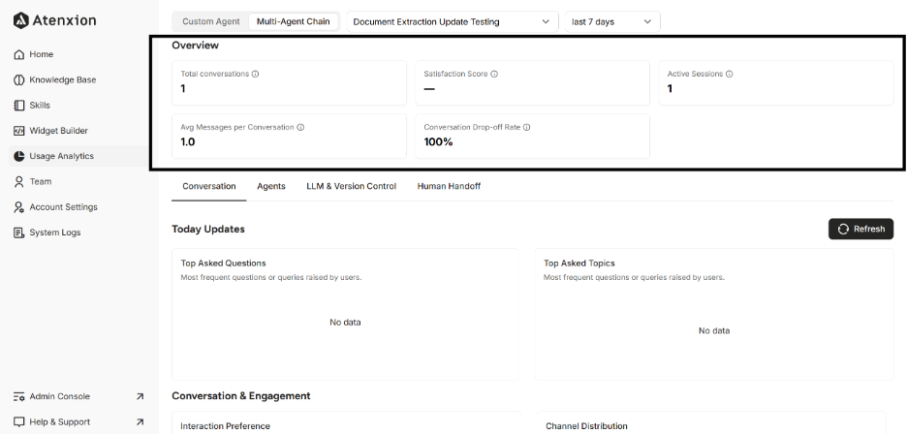Image resolution: width=907 pixels, height=434 pixels.
Task: Click the Avg Messages value 1.0
Action: click(188, 141)
